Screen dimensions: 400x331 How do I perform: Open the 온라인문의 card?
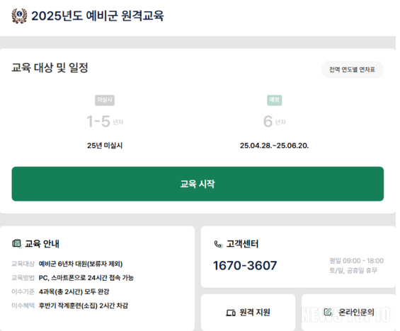pos(349,313)
